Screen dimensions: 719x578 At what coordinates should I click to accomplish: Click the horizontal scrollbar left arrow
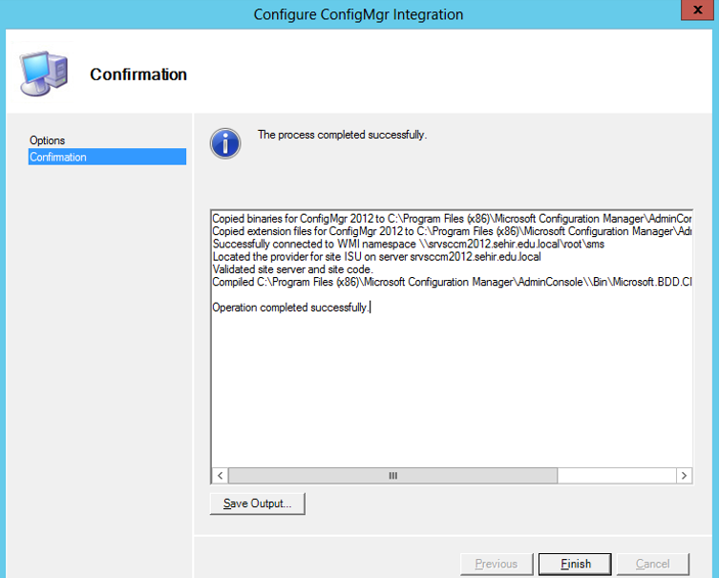[221, 476]
